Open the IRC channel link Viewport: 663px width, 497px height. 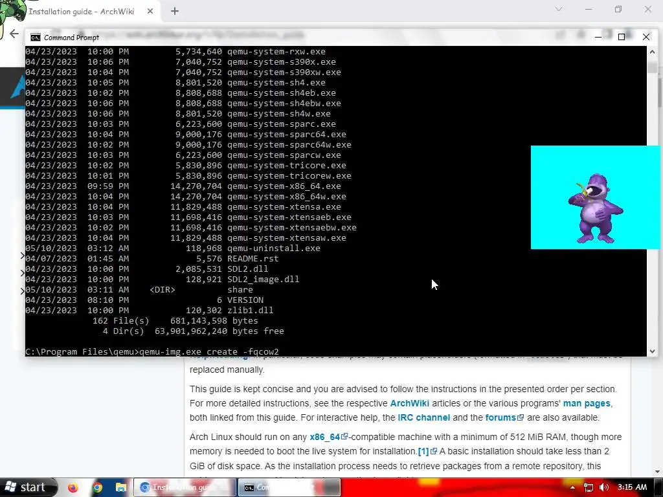tap(423, 417)
